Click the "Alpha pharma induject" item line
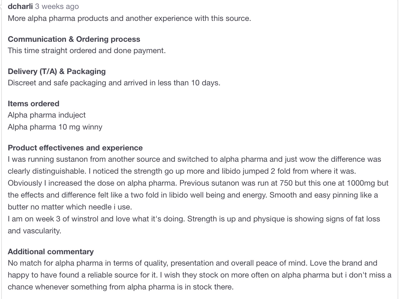This screenshot has width=400, height=299. [x=47, y=115]
